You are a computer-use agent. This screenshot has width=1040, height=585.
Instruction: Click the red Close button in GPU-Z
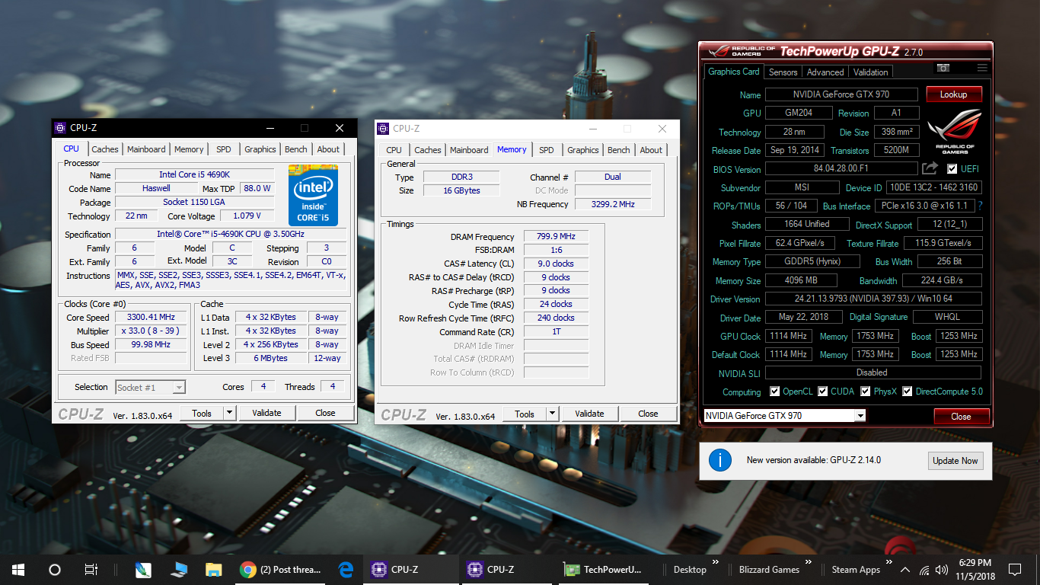tap(961, 416)
